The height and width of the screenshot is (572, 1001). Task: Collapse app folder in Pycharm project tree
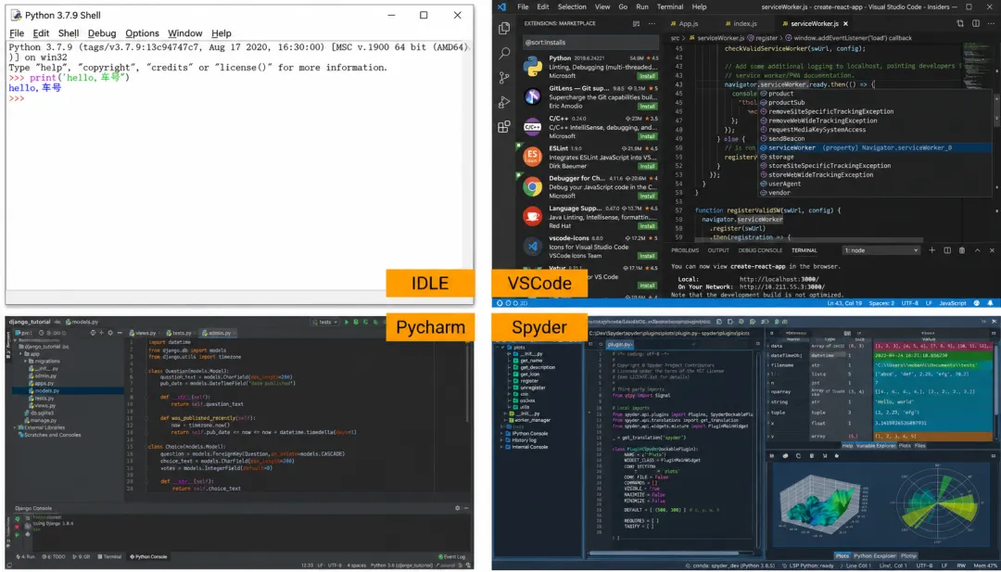pyautogui.click(x=21, y=353)
